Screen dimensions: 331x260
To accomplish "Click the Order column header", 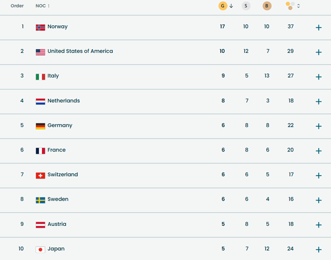I will (x=17, y=6).
